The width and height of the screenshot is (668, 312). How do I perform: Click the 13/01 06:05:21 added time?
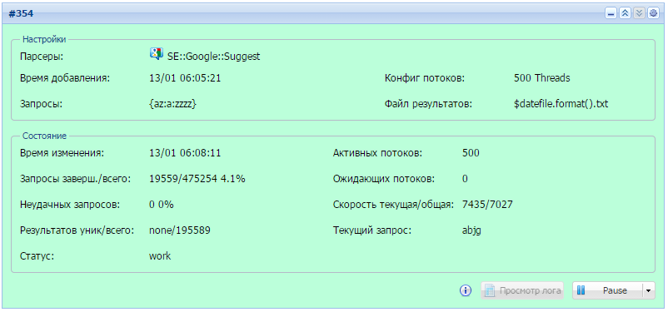tap(185, 78)
